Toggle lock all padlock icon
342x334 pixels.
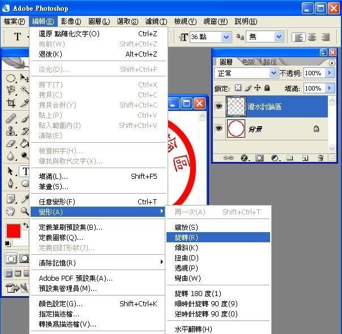pos(267,88)
